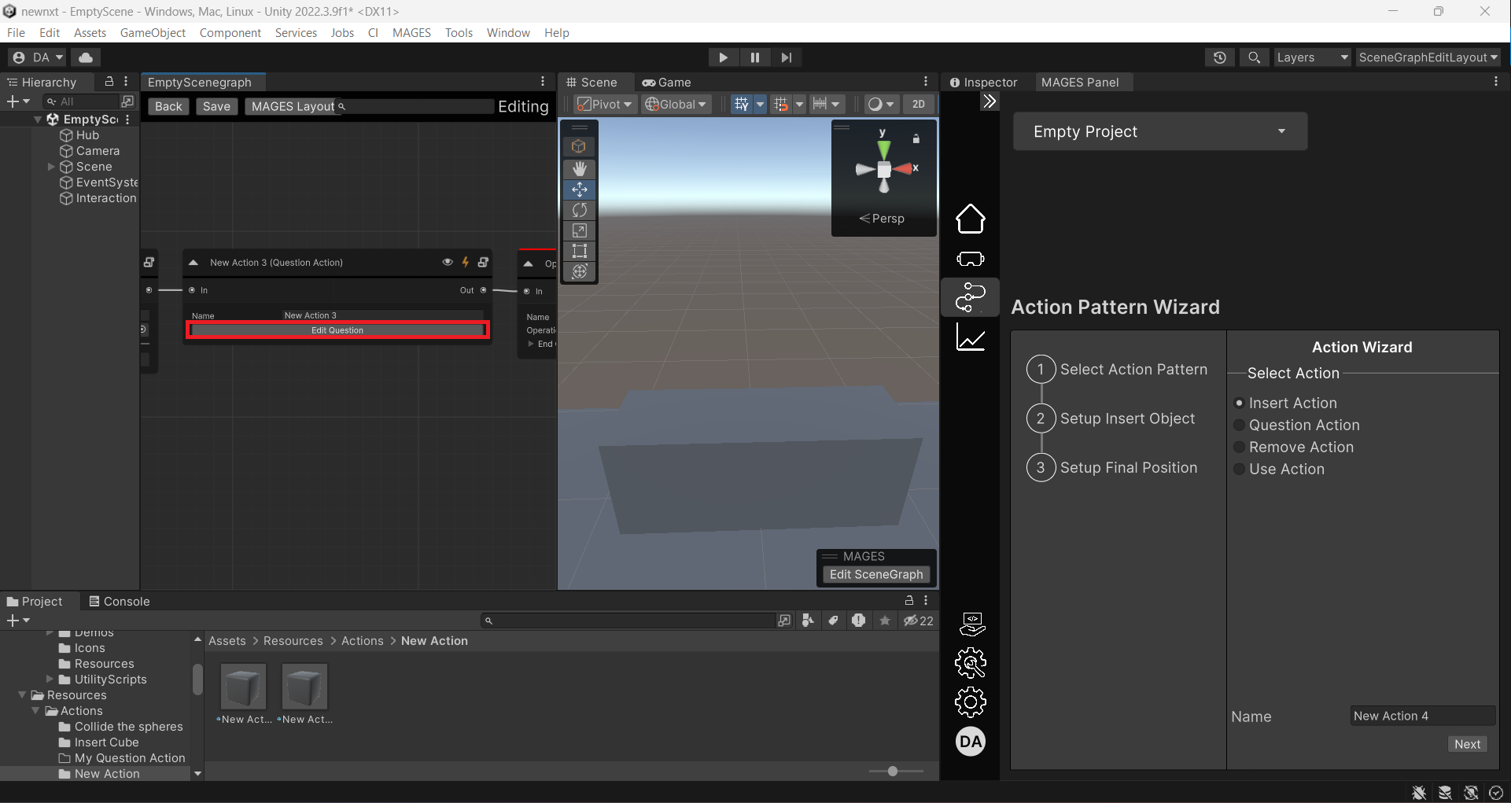Toggle eye visibility on New Action 3 node
This screenshot has height=803, width=1511.
[x=448, y=262]
